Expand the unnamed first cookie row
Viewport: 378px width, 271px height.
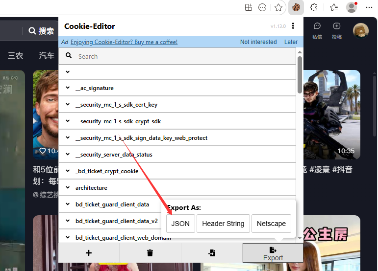pyautogui.click(x=177, y=72)
